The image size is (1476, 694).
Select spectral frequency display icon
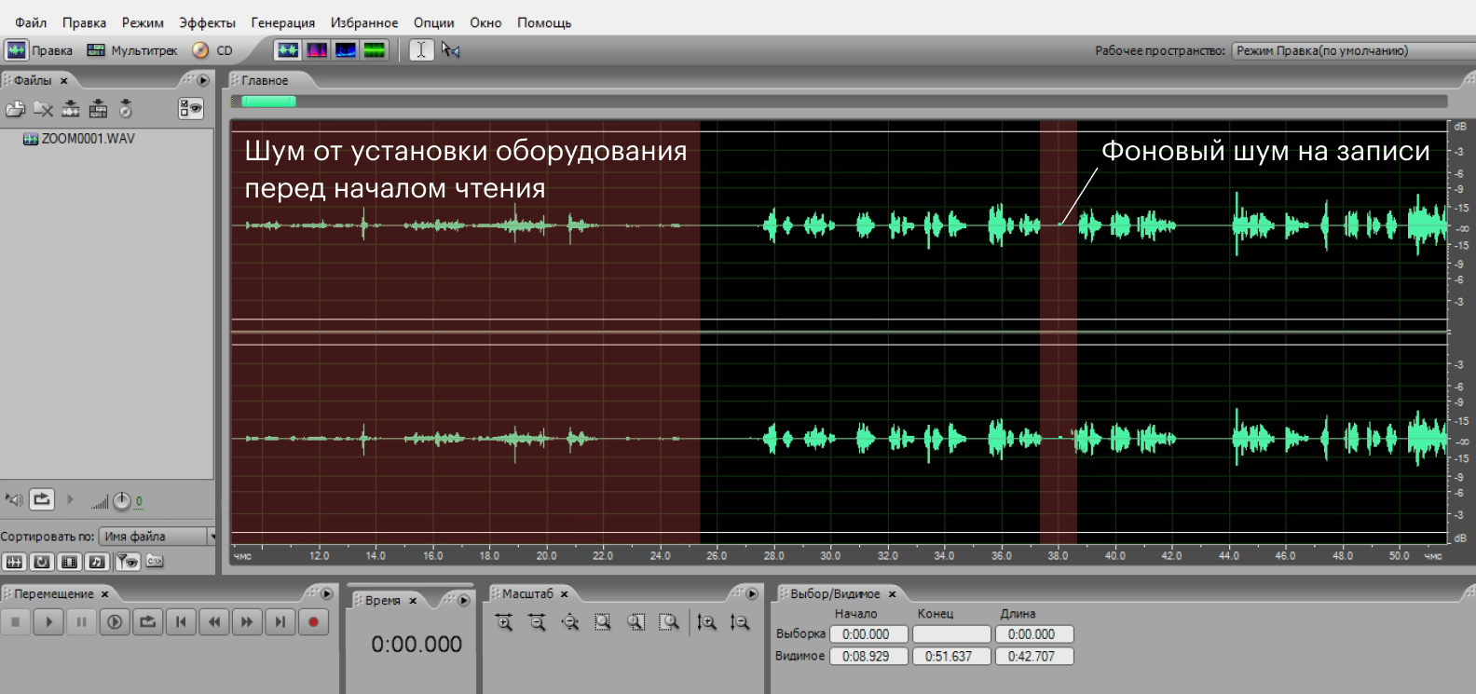(x=317, y=50)
